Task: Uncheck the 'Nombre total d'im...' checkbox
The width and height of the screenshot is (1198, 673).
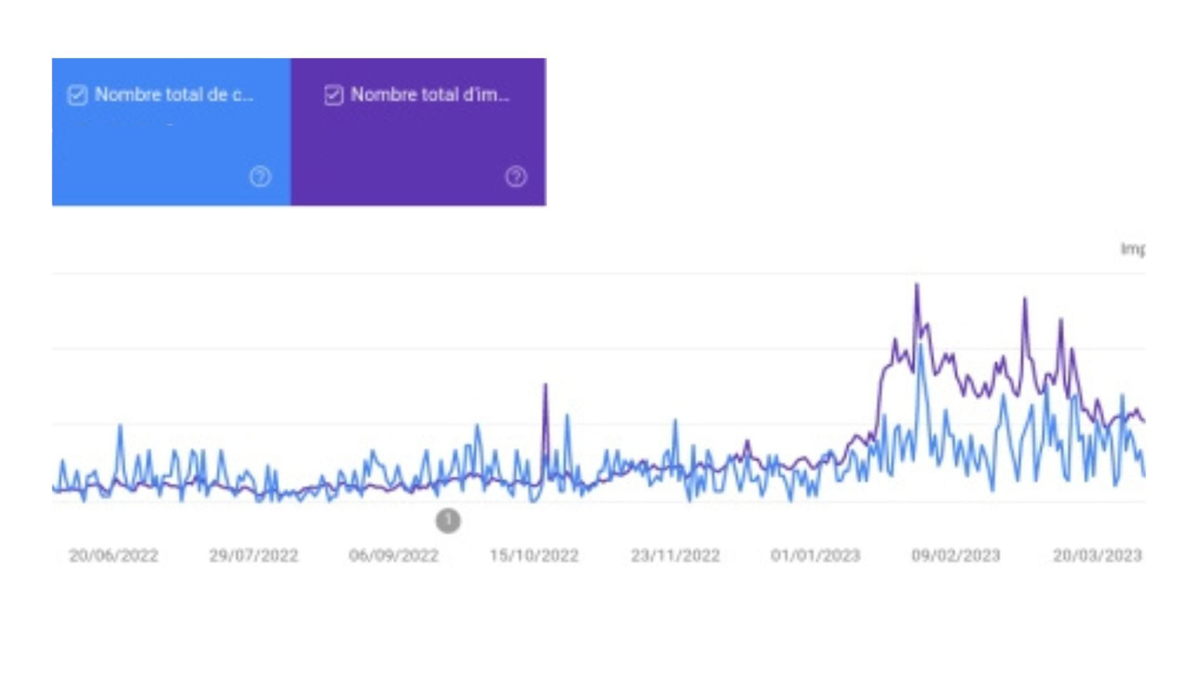Action: 334,95
